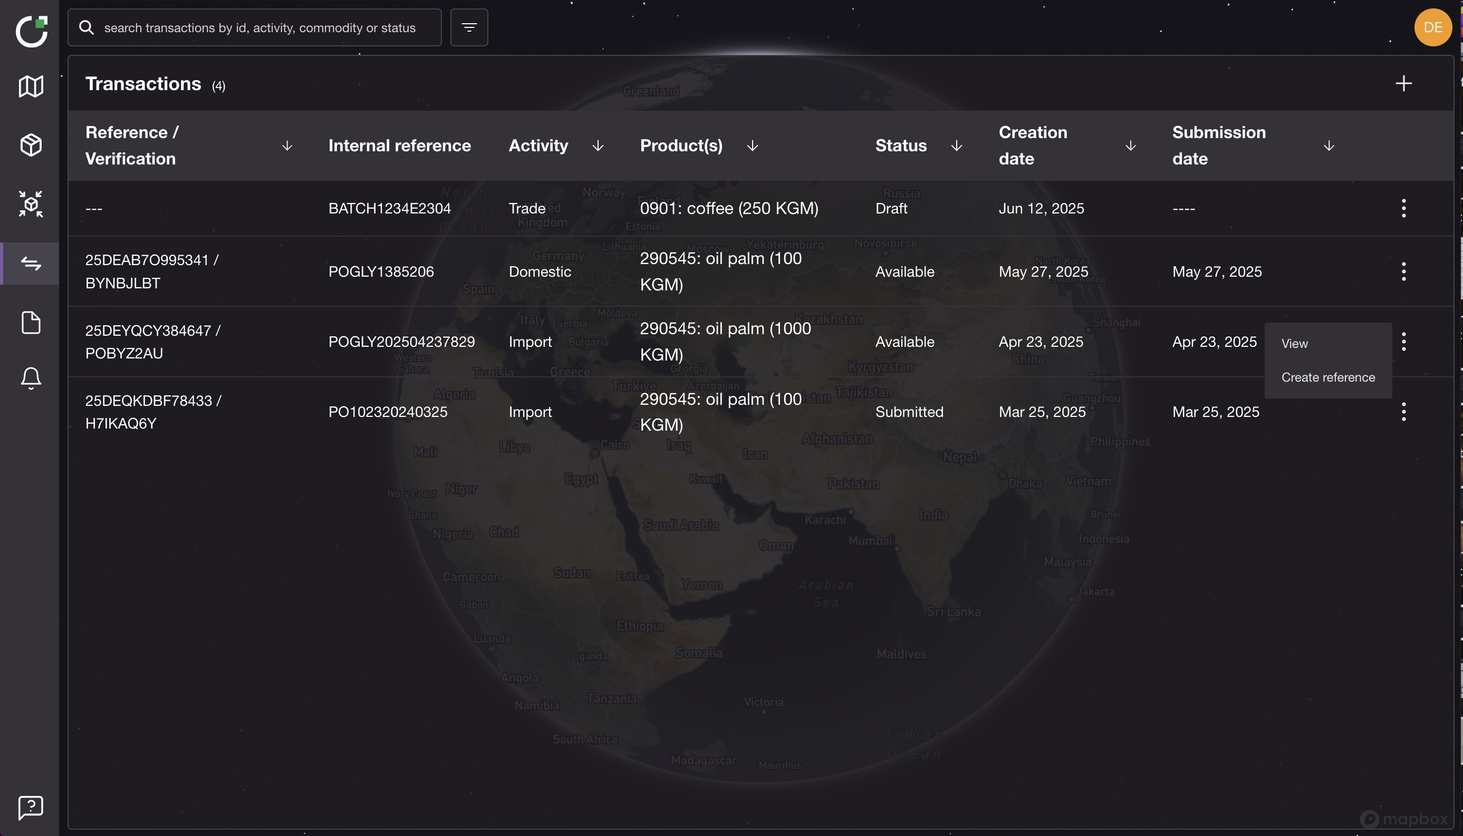Choose Create reference menu option
Screen dimensions: 1463x836
pos(1327,377)
